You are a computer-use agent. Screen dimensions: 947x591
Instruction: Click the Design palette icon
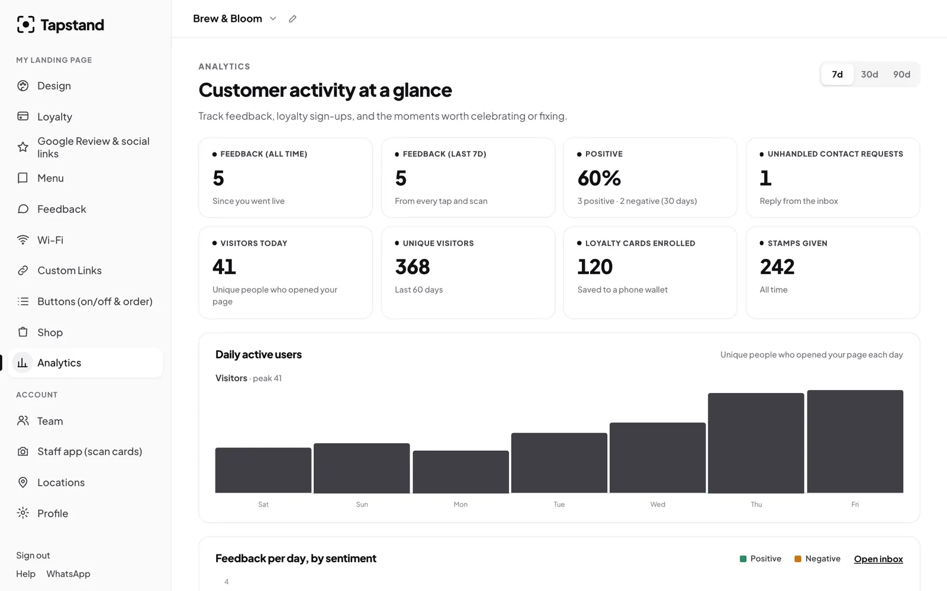point(23,86)
